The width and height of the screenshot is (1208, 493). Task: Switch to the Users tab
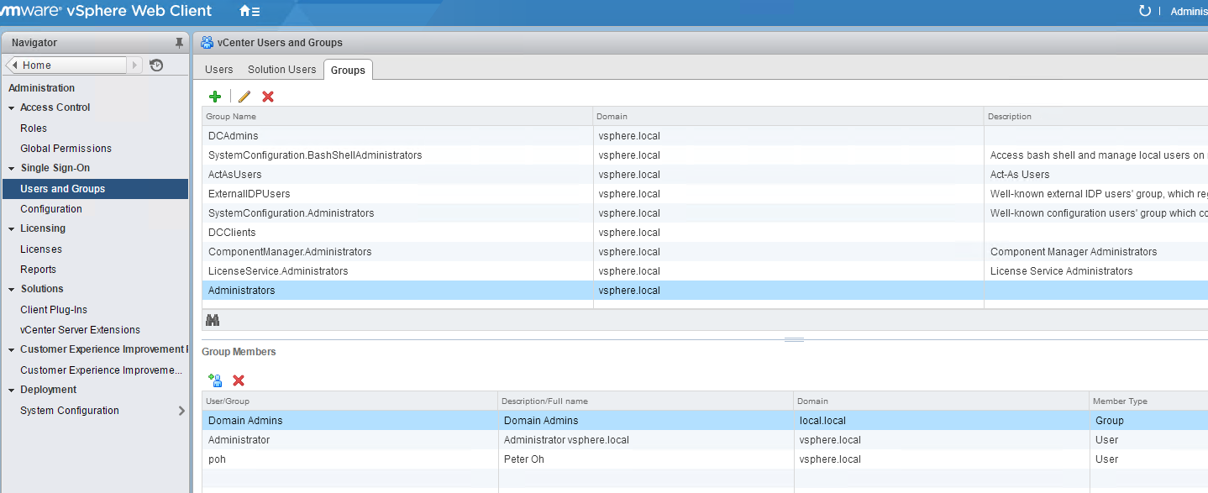click(219, 70)
